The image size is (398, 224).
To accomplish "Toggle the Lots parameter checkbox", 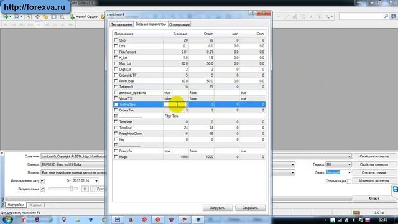I will 116,45.
